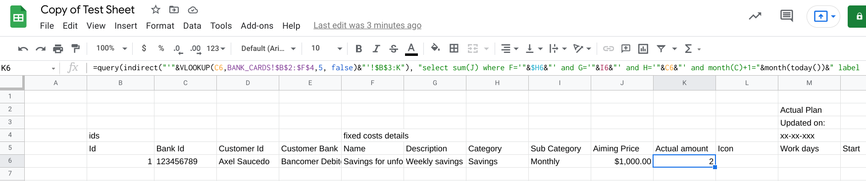Image resolution: width=866 pixels, height=181 pixels.
Task: Open the text color picker
Action: [x=411, y=48]
